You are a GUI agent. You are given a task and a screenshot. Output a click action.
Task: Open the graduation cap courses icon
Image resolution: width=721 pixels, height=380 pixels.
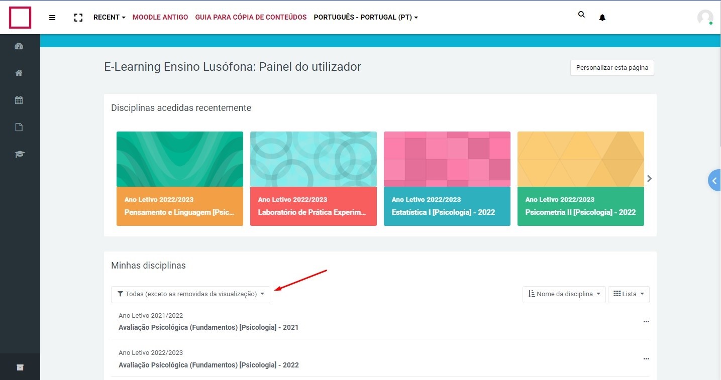(x=19, y=154)
